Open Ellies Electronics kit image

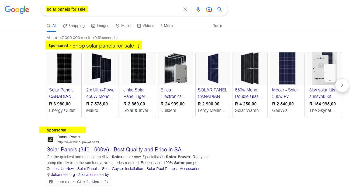tap(176, 68)
